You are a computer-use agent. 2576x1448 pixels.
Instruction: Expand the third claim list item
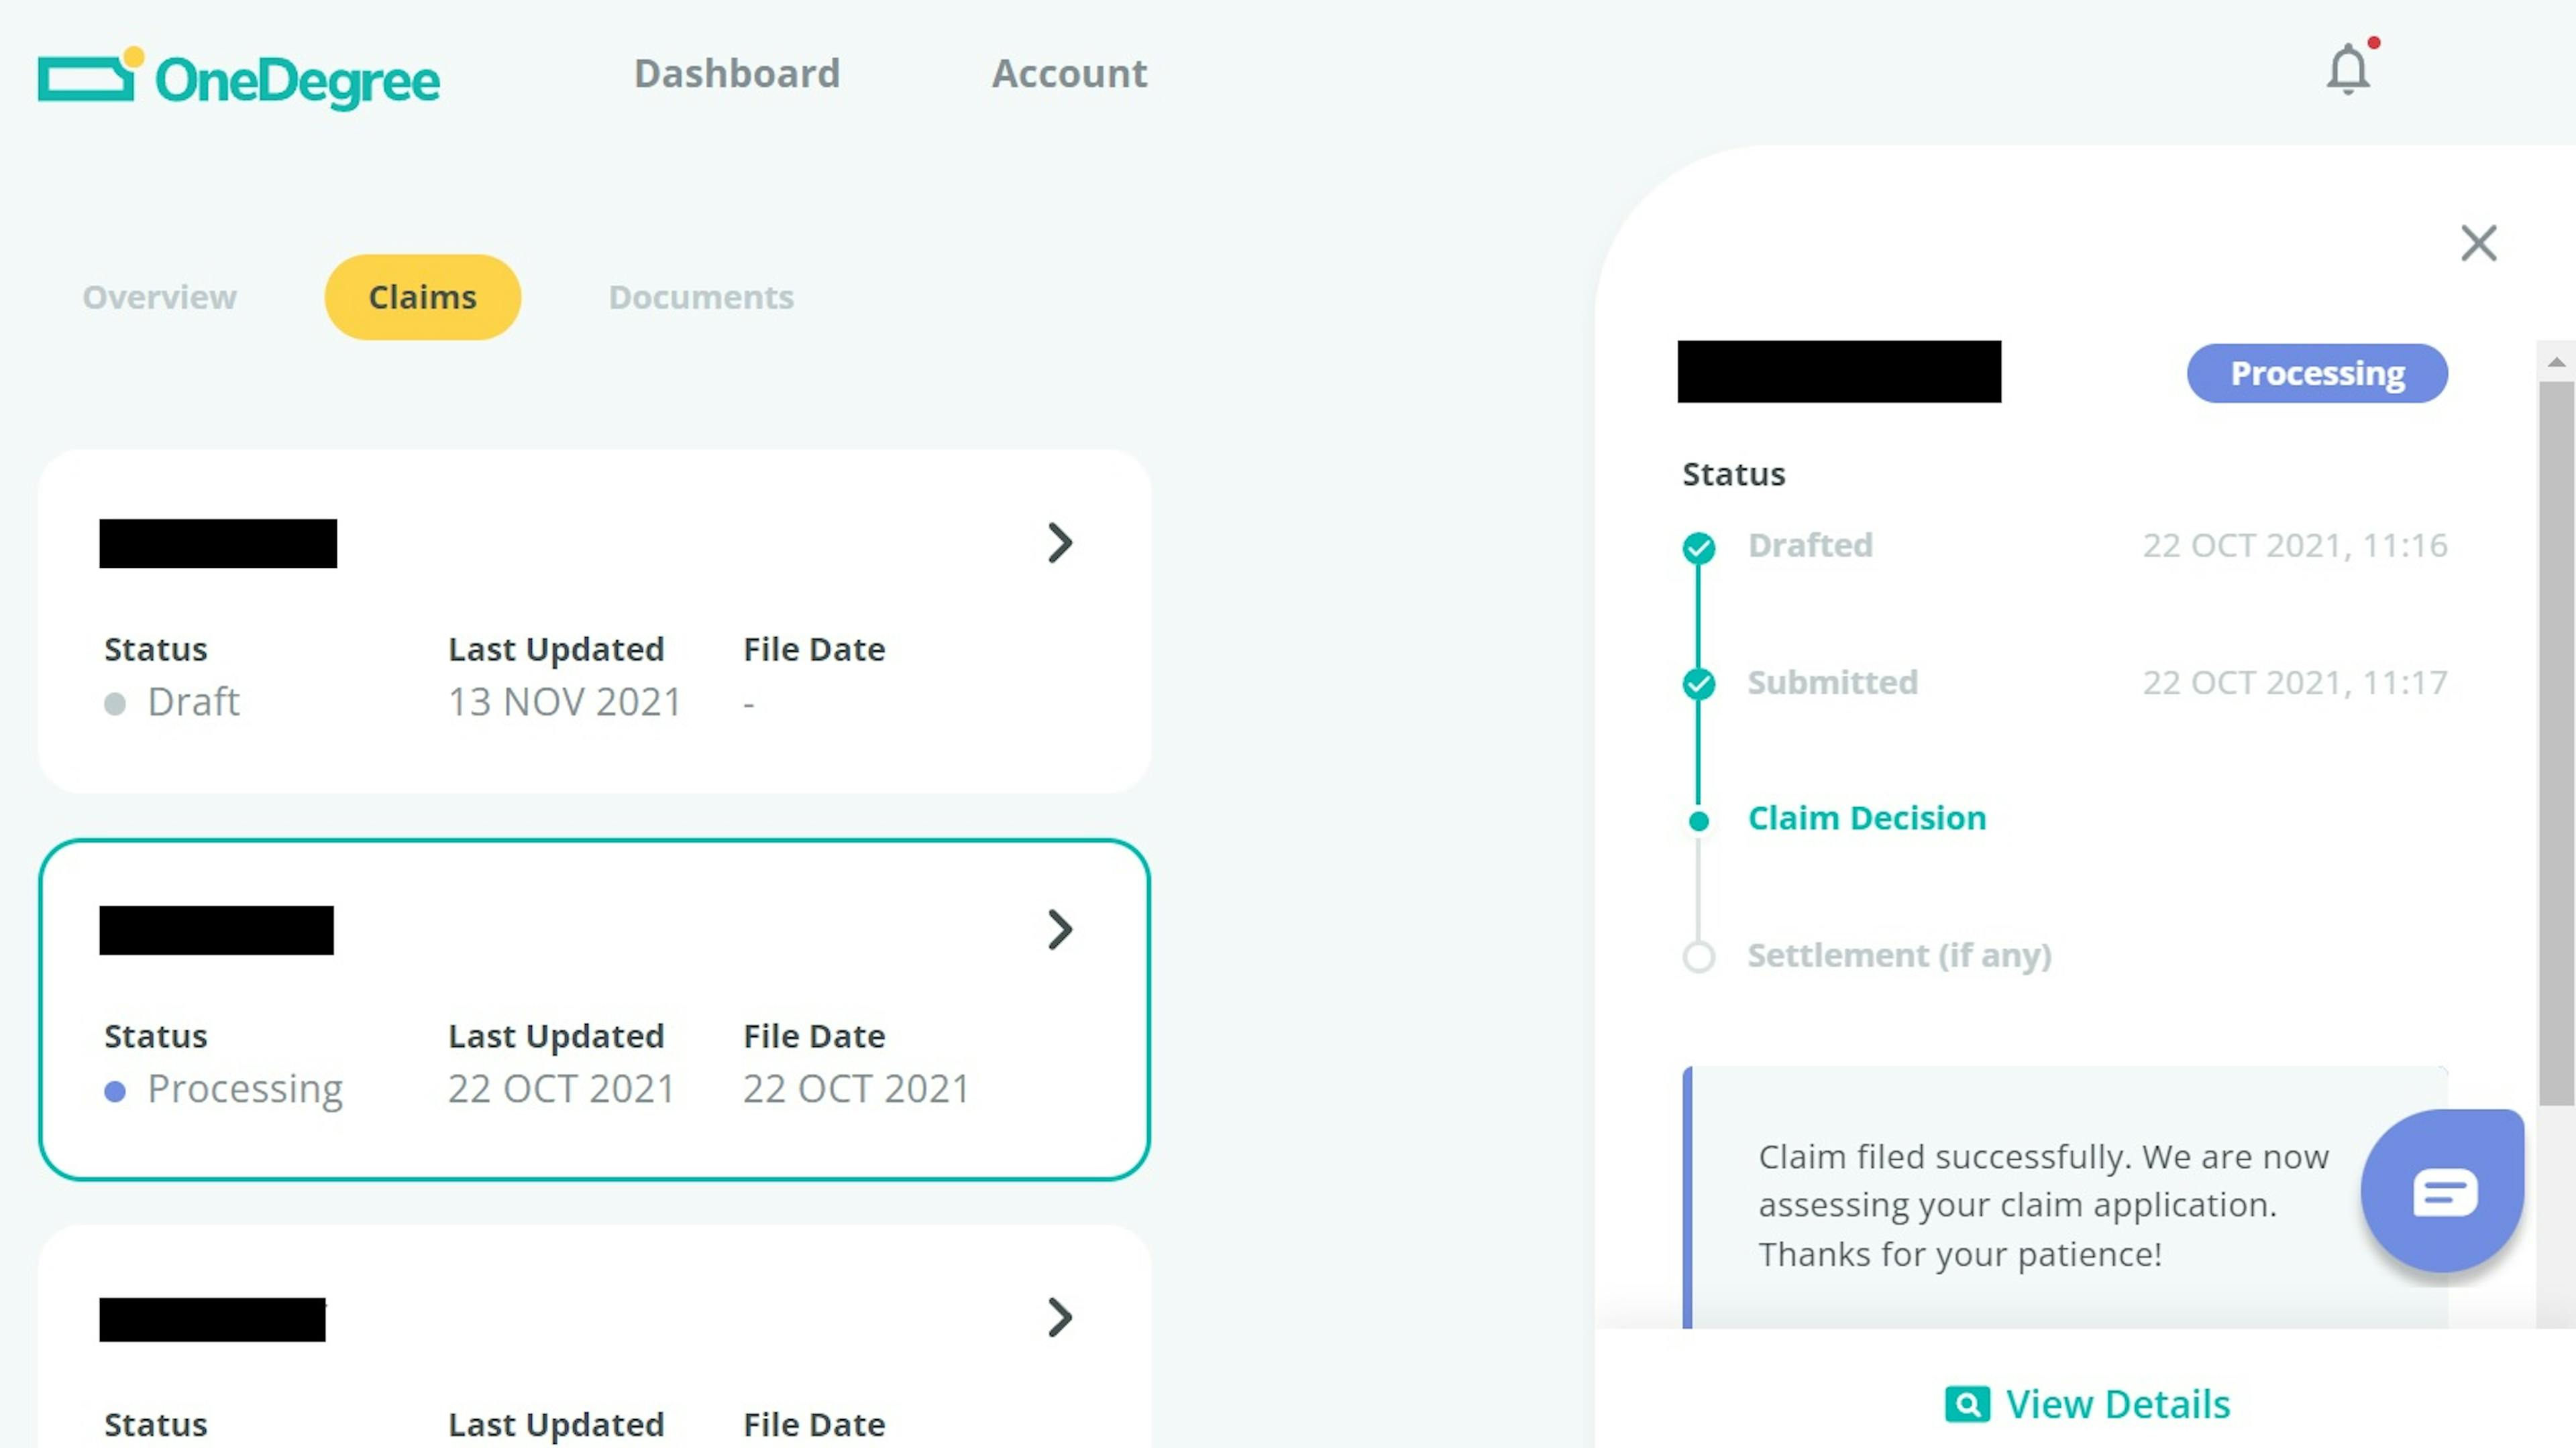point(1058,1314)
